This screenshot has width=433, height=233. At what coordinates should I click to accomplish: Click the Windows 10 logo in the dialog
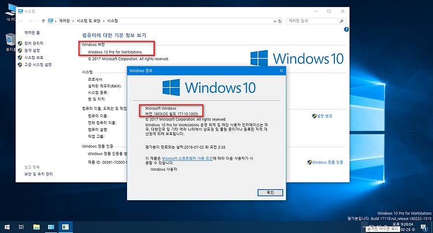pyautogui.click(x=209, y=88)
